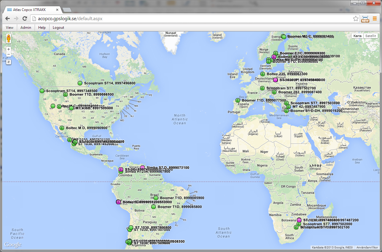The width and height of the screenshot is (382, 252).
Task: Click the ST 1030, 8997492600 label in Mexico
Action: click(x=96, y=144)
